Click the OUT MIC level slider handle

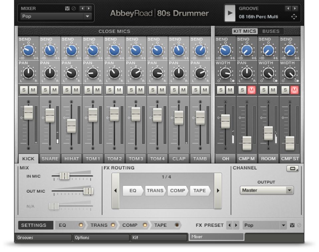(x=88, y=191)
